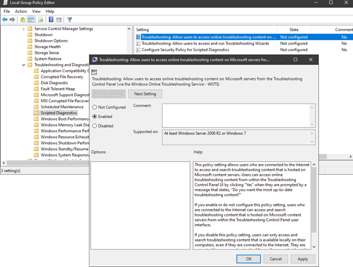353x267 pixels.
Task: Maximize the policy setting dialog
Action: (x=295, y=59)
